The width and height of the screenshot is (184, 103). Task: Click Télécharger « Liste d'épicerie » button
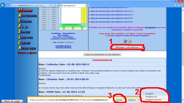pyautogui.click(x=127, y=47)
